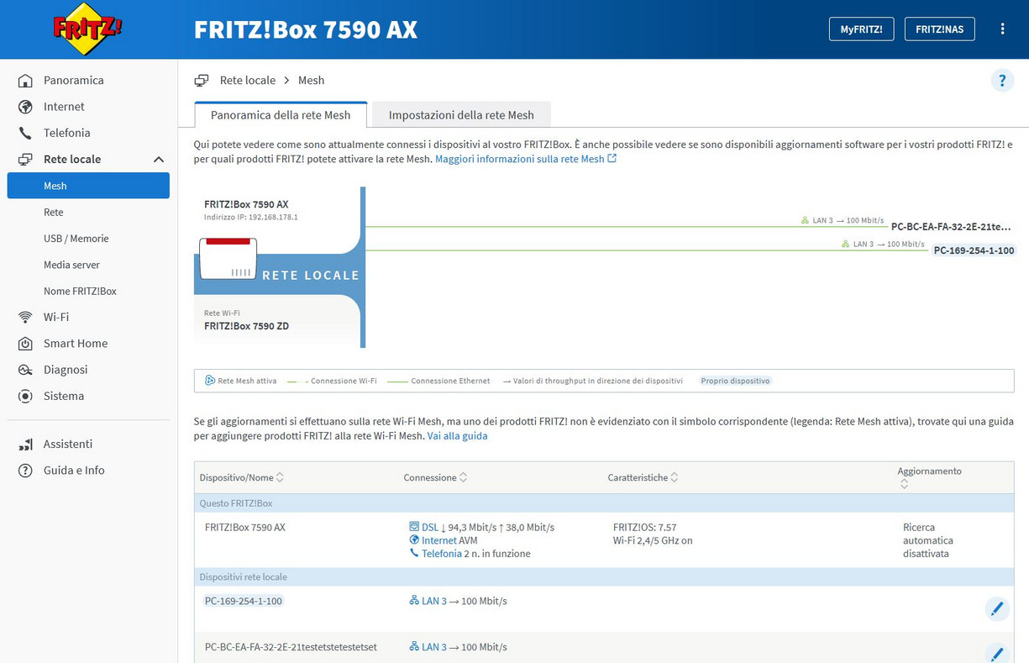Click the Panoramica house icon
Image resolution: width=1029 pixels, height=663 pixels.
tap(26, 81)
